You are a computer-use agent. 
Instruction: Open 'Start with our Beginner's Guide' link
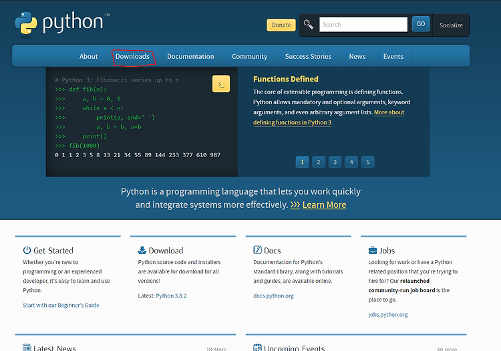coord(61,305)
